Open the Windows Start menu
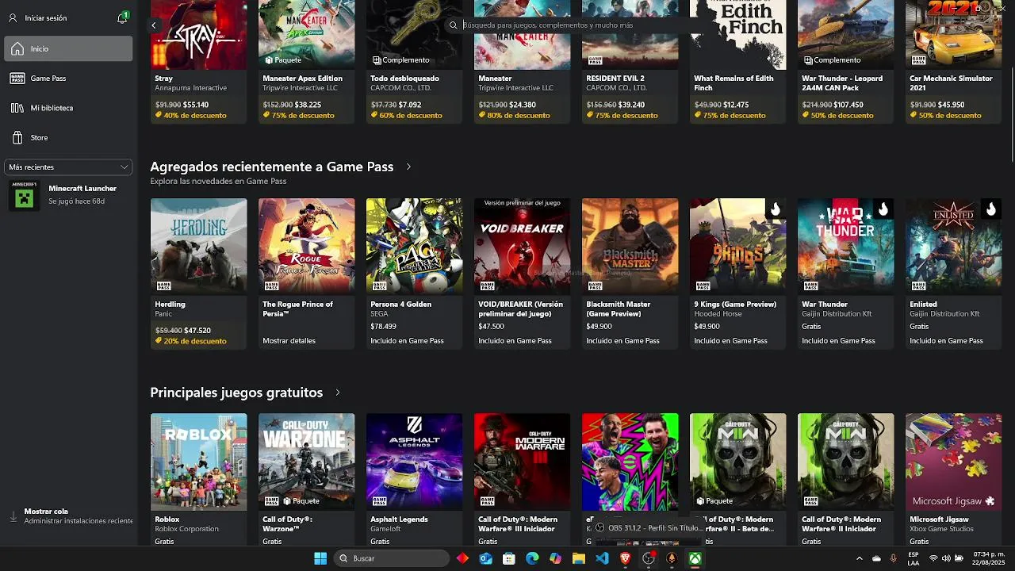 (x=320, y=558)
